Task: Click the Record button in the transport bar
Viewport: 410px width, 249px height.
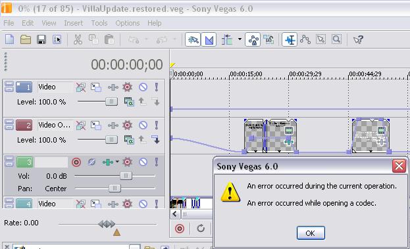Action: tap(180, 229)
